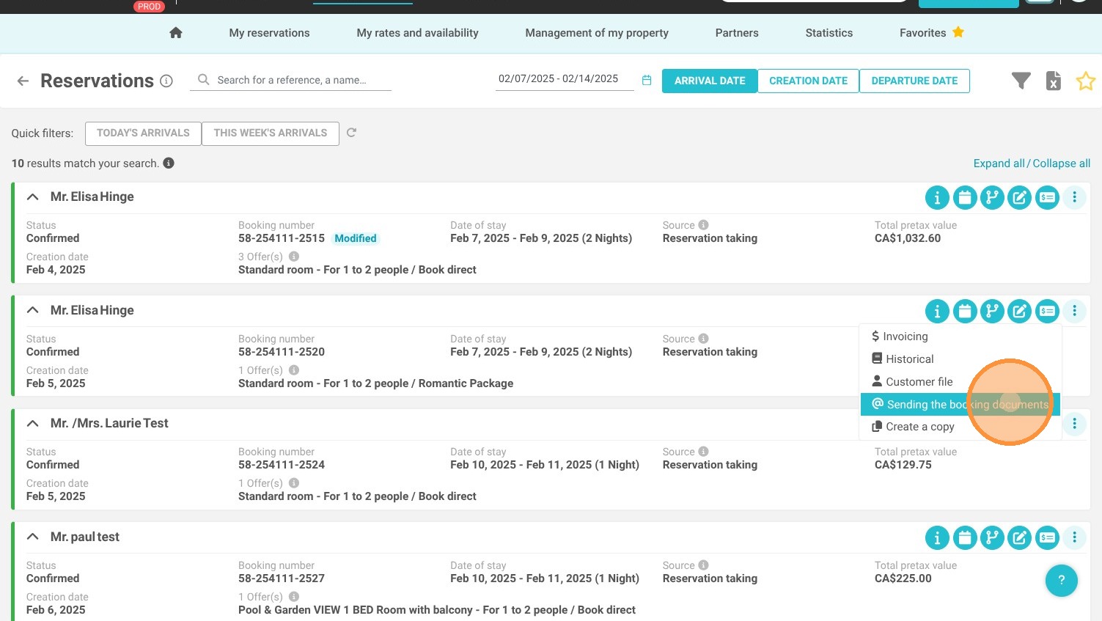
Task: Click branch icon for Mr. paul test
Action: point(992,537)
